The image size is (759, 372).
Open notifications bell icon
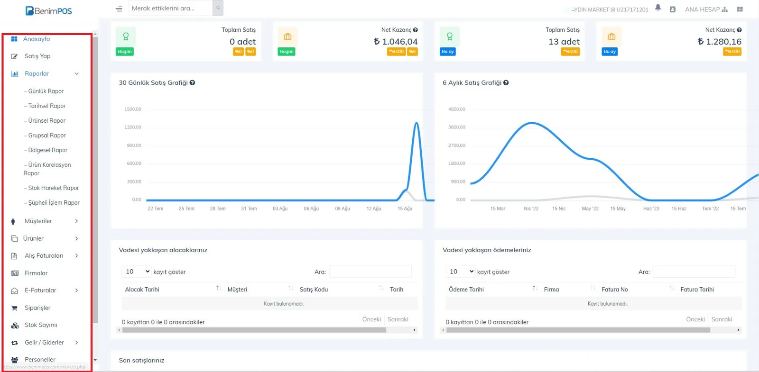658,8
